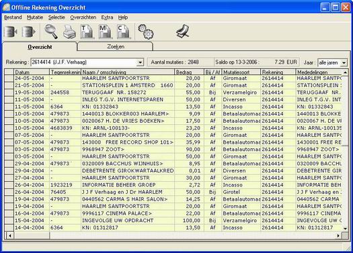Click the beach chair exit icon
The image size is (353, 253).
[183, 32]
